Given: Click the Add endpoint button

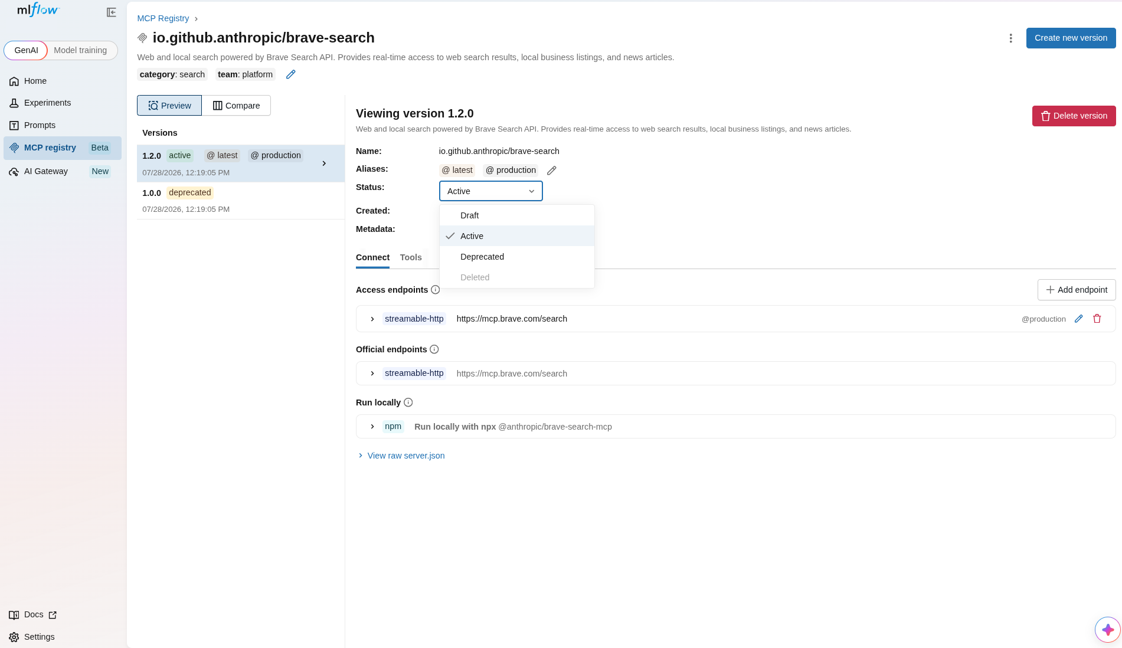Looking at the screenshot, I should pos(1076,290).
